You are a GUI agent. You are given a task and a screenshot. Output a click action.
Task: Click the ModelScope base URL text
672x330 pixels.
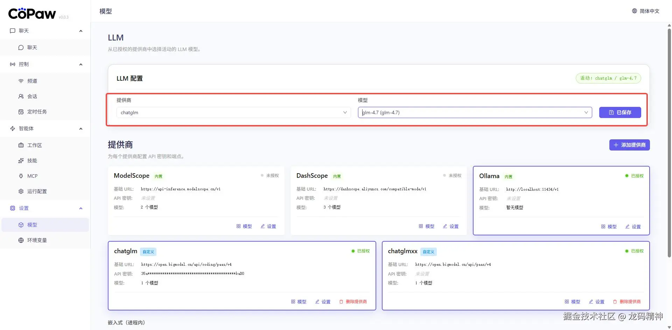coord(181,189)
